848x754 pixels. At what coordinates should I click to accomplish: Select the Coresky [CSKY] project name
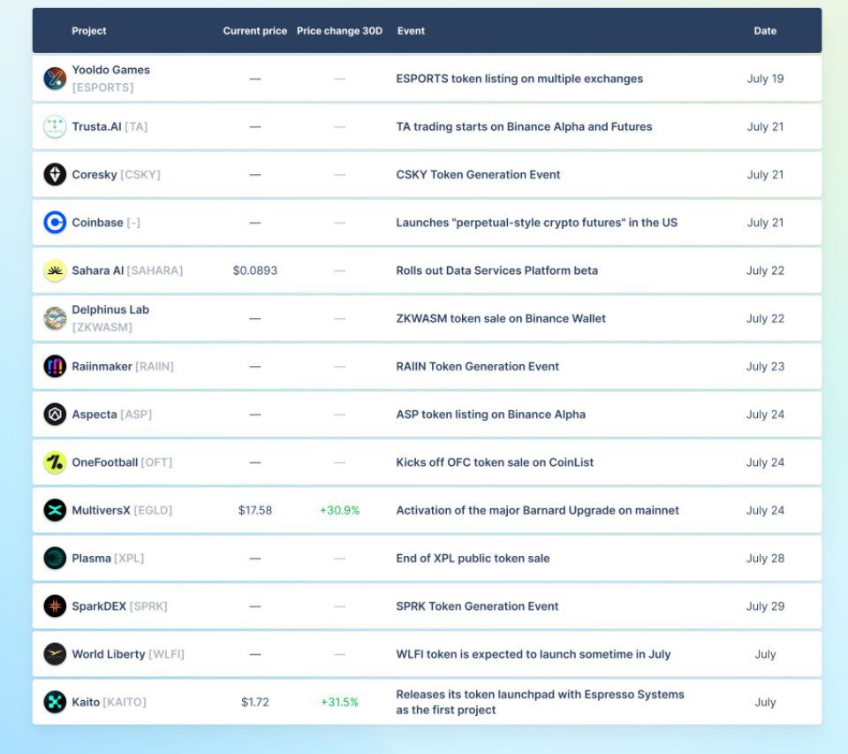click(x=117, y=174)
